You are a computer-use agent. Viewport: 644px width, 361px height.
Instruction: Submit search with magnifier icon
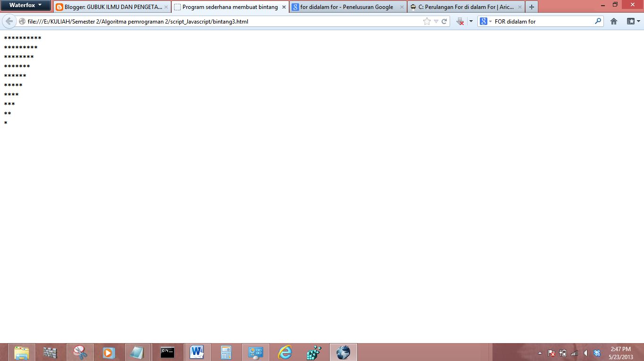pos(598,21)
